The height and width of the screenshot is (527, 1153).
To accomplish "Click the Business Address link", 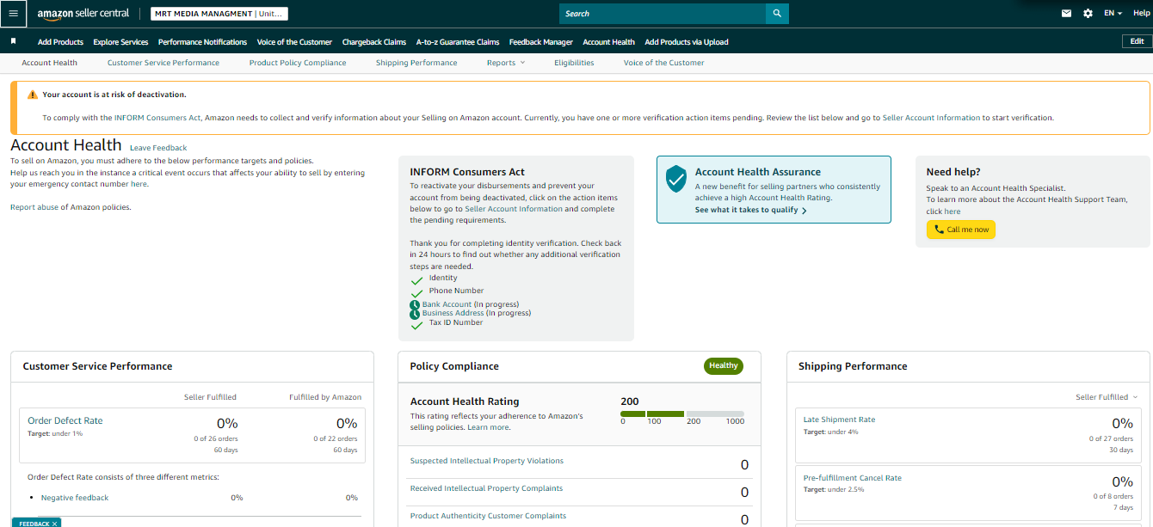I will click(x=453, y=313).
